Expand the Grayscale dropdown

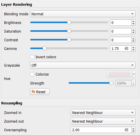(83, 65)
